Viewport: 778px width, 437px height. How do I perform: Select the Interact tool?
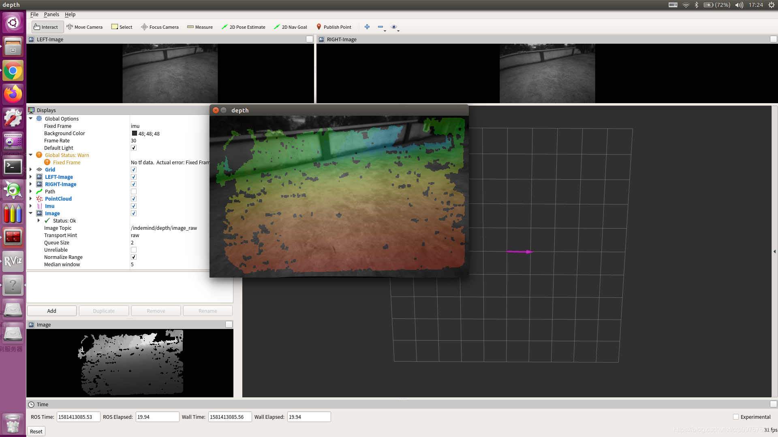47,27
